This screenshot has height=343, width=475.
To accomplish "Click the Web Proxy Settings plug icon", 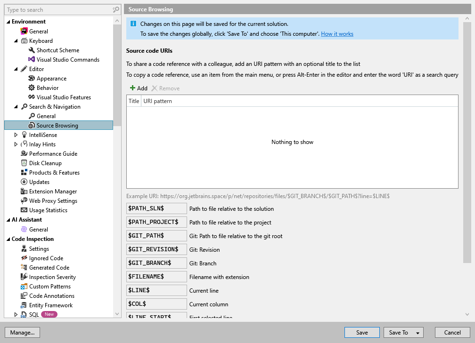I will pyautogui.click(x=24, y=200).
